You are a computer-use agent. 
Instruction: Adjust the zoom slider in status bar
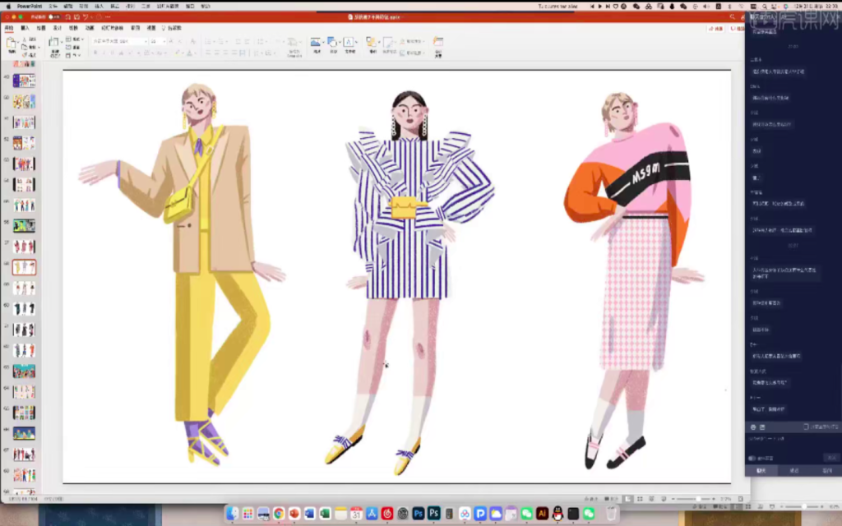[697, 499]
